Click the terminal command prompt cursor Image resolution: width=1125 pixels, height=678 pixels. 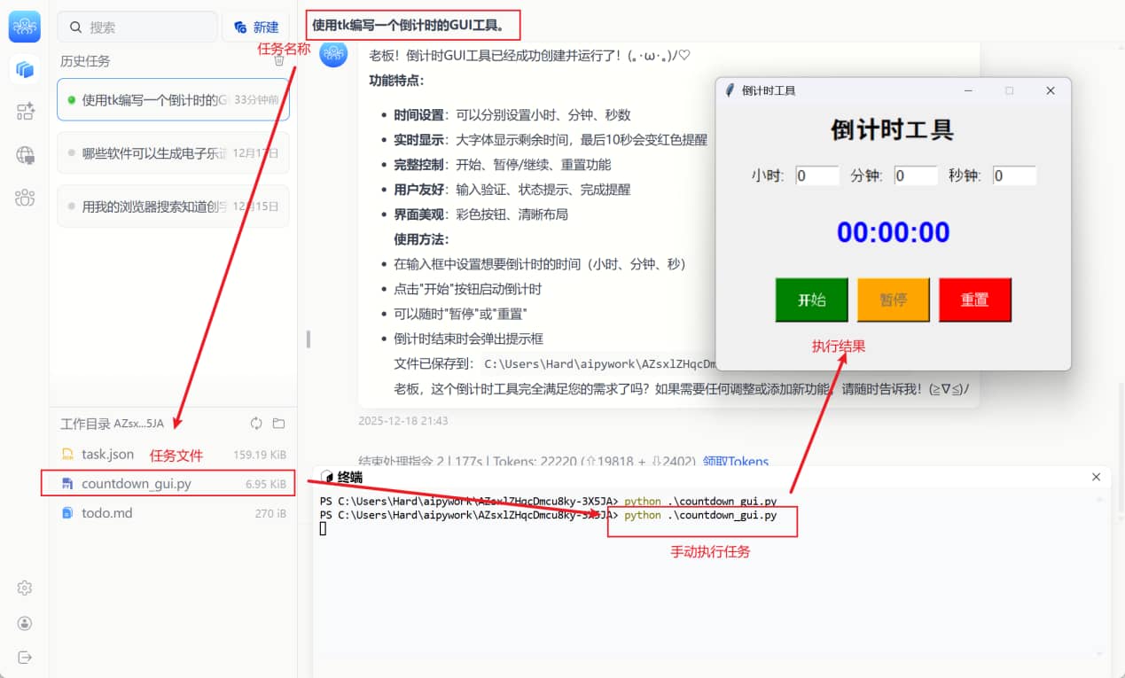(324, 528)
